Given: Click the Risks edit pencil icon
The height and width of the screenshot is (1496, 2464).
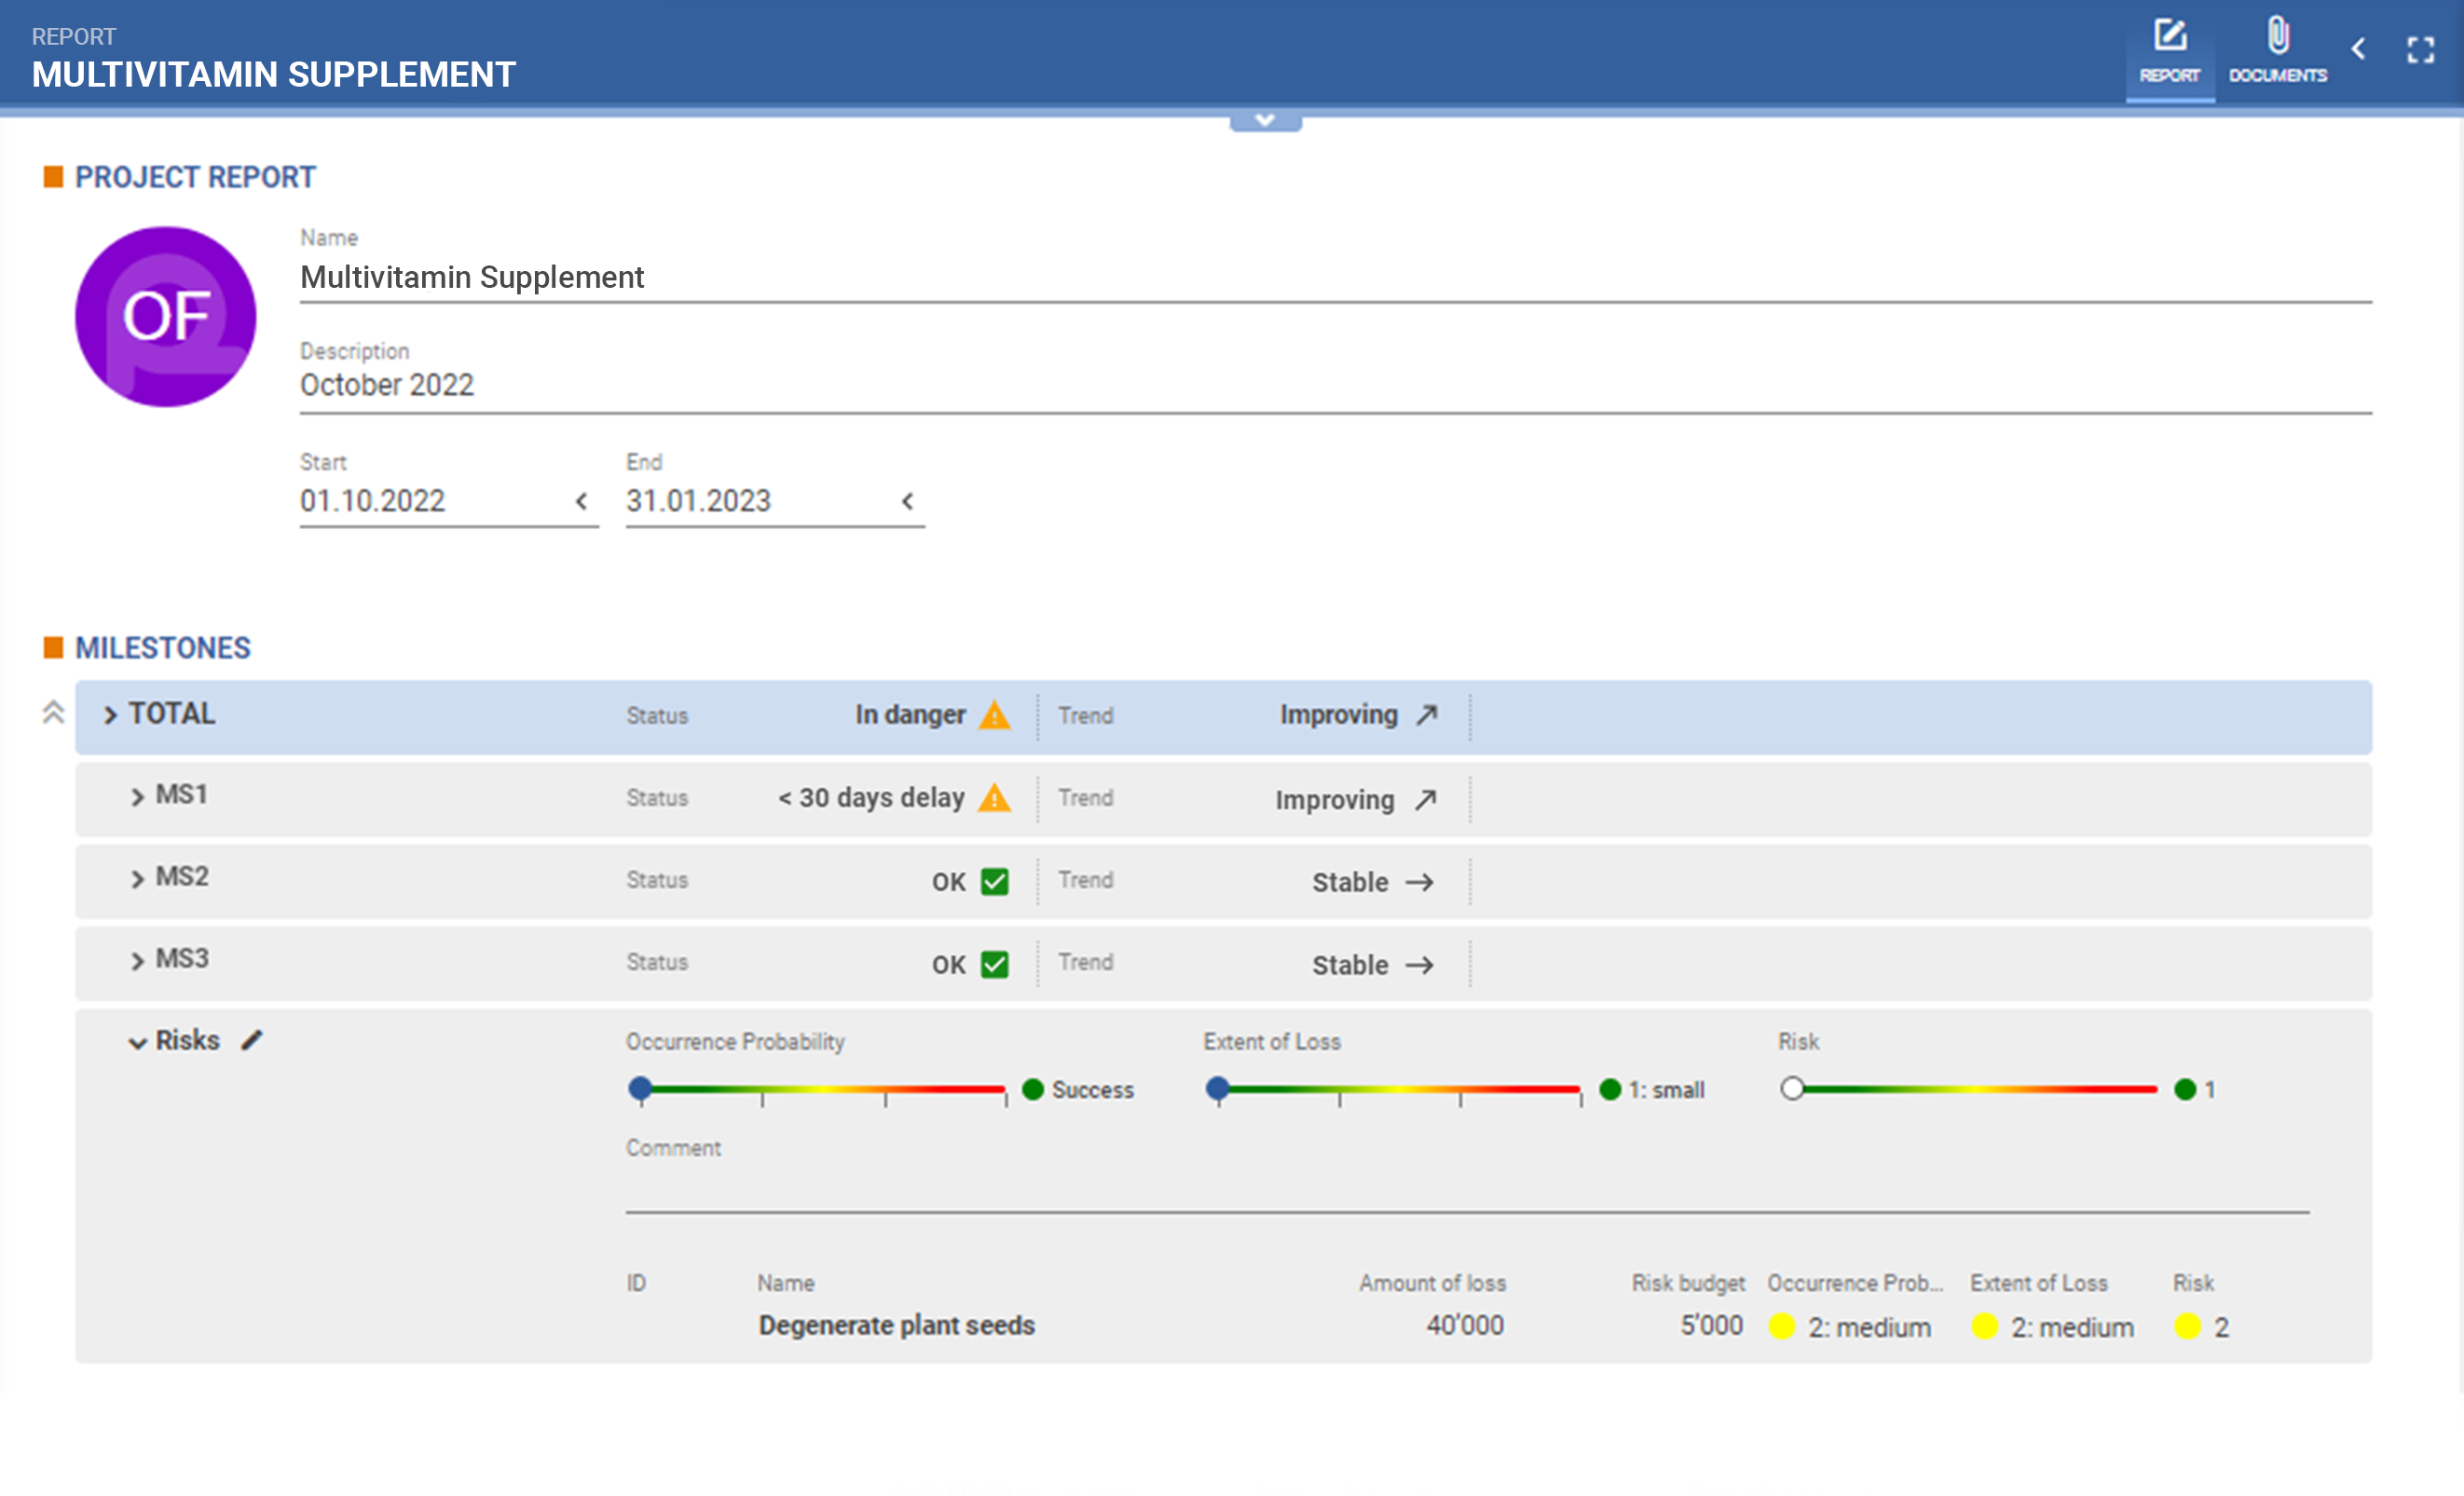Looking at the screenshot, I should point(252,1040).
